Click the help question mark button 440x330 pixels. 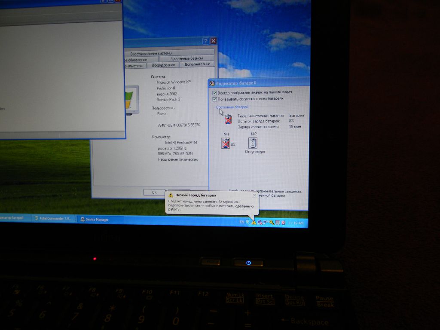coord(205,41)
